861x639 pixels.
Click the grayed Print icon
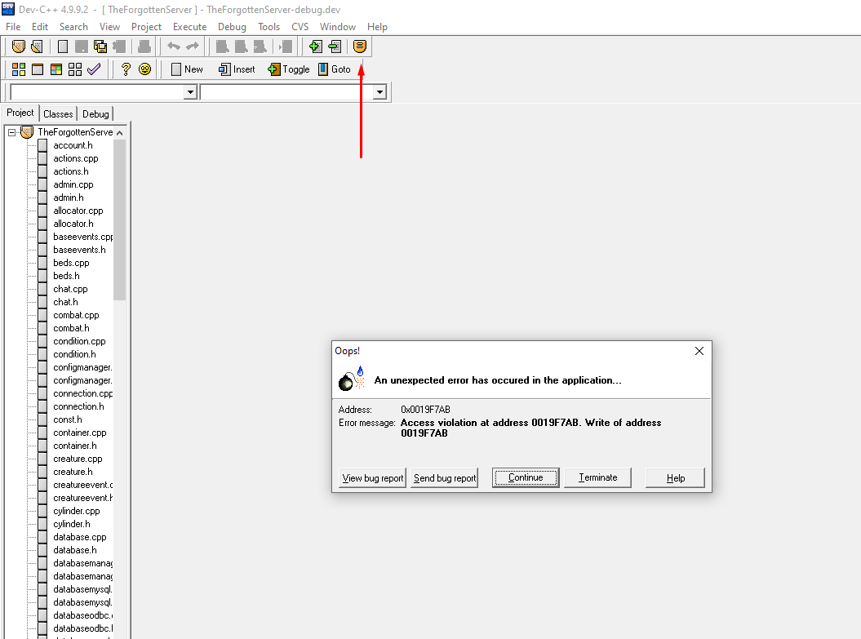pos(144,47)
